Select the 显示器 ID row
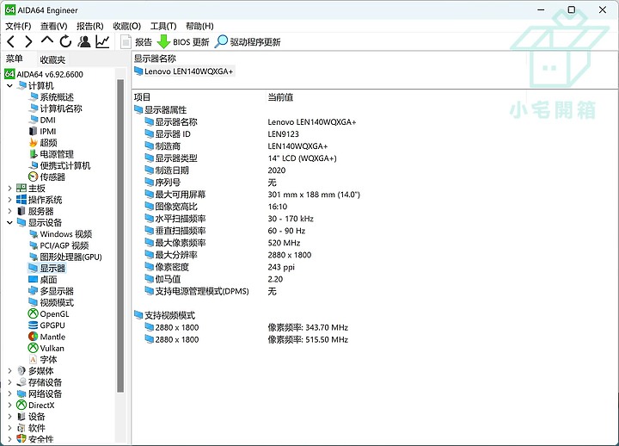Screen dimensions: 619x446 point(221,134)
